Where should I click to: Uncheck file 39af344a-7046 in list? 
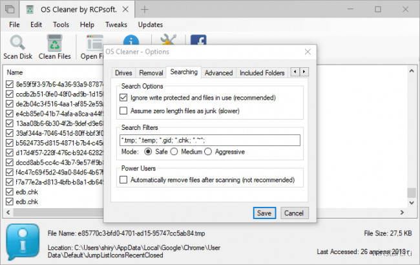click(x=10, y=133)
